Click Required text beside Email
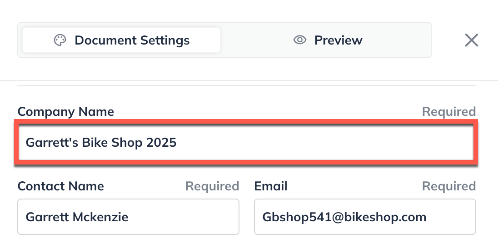The height and width of the screenshot is (249, 498). tap(448, 186)
